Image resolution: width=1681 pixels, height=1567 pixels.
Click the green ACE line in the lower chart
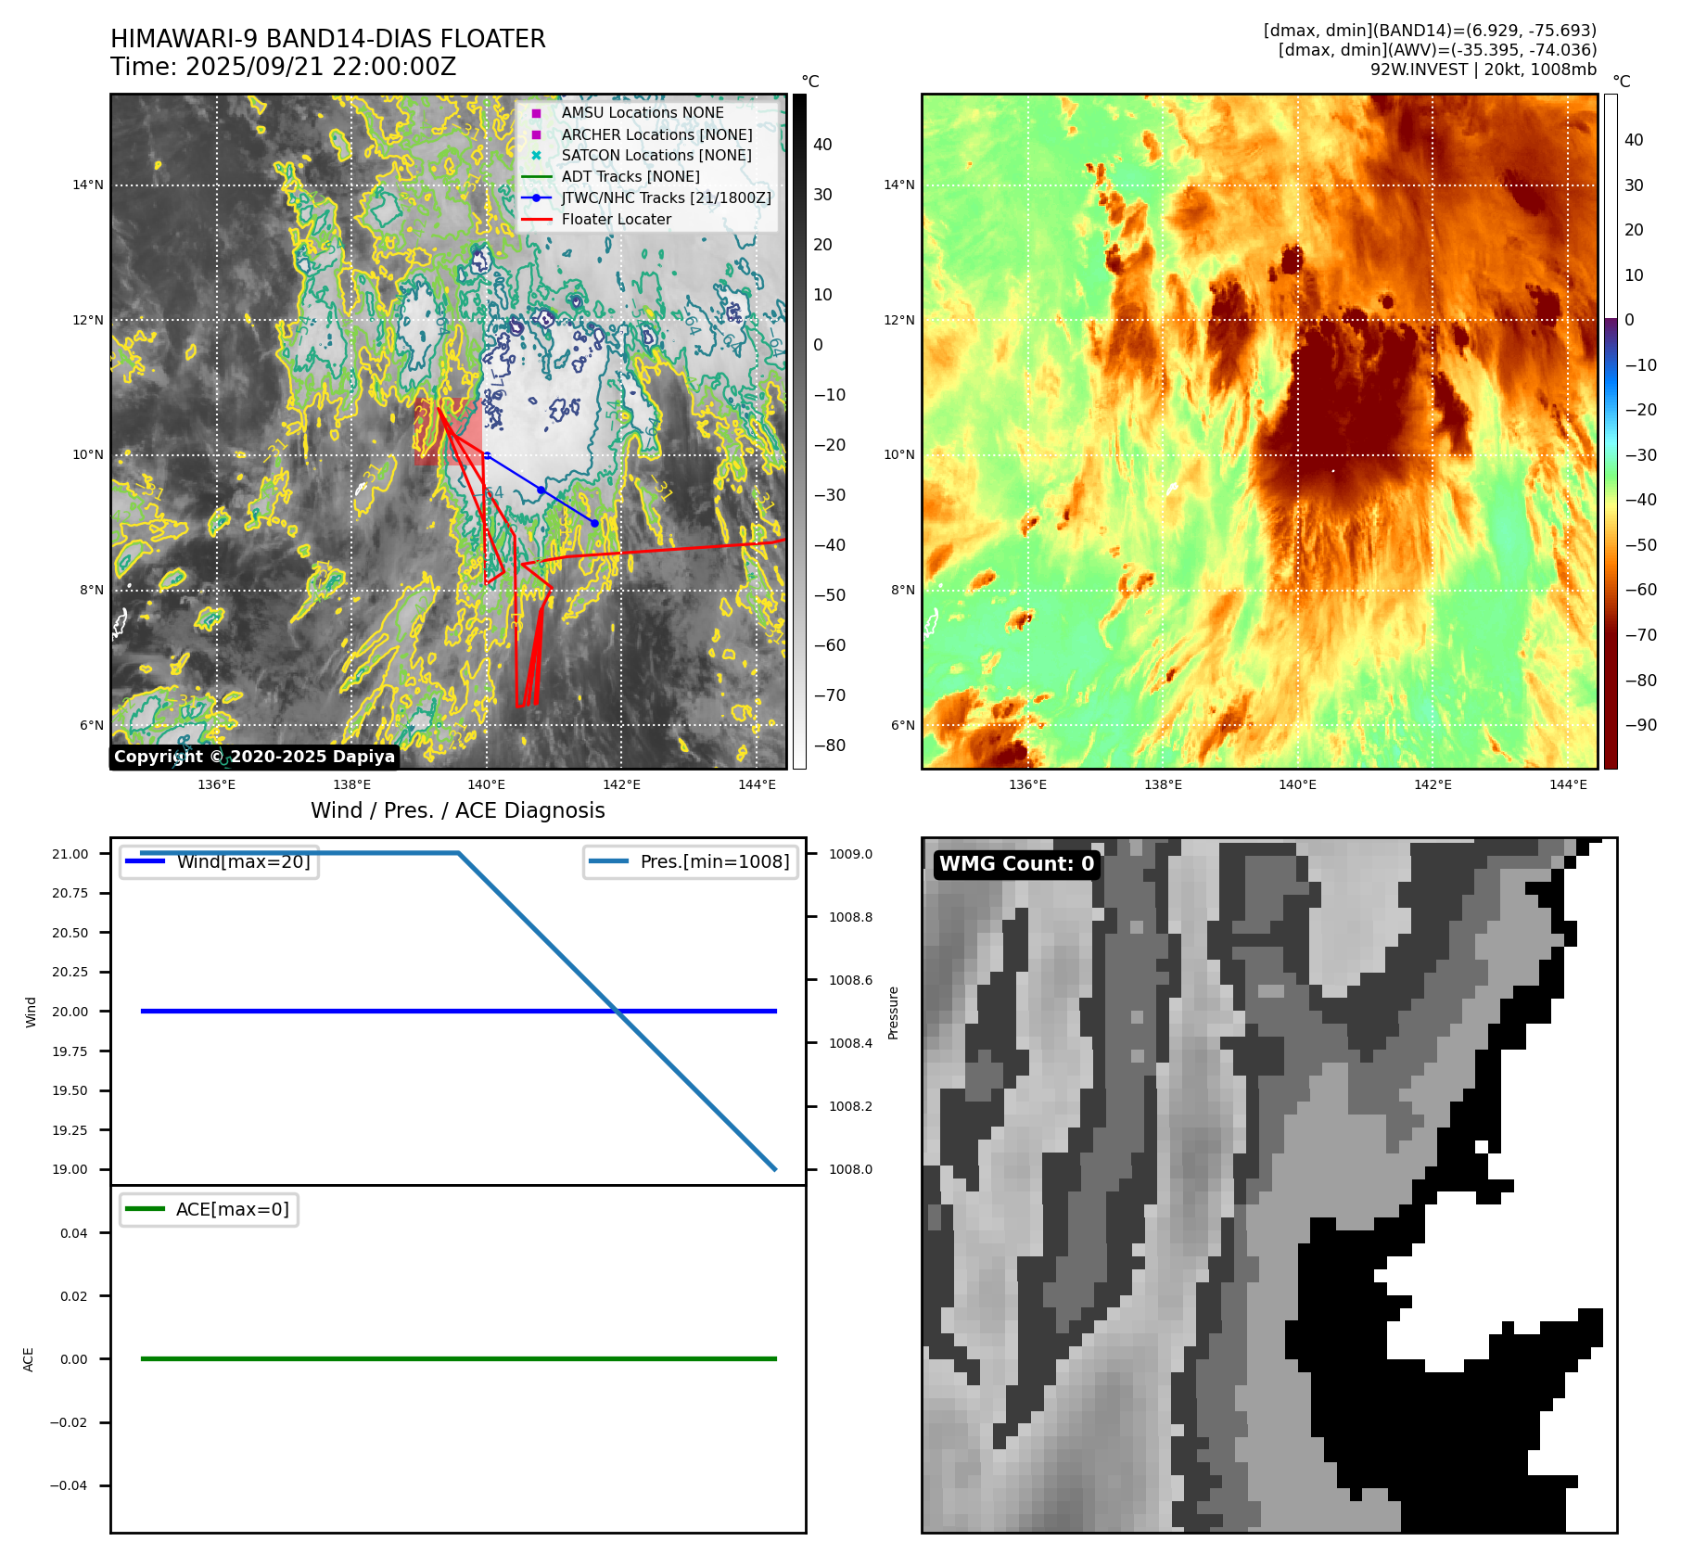[458, 1359]
